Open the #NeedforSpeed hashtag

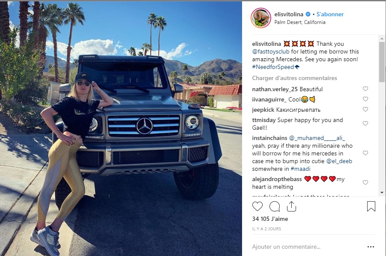[273, 67]
